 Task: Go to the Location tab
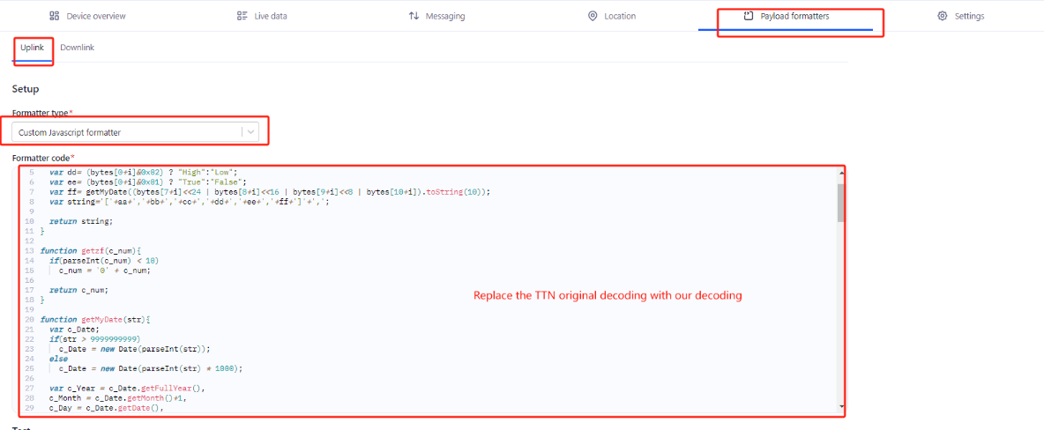611,16
